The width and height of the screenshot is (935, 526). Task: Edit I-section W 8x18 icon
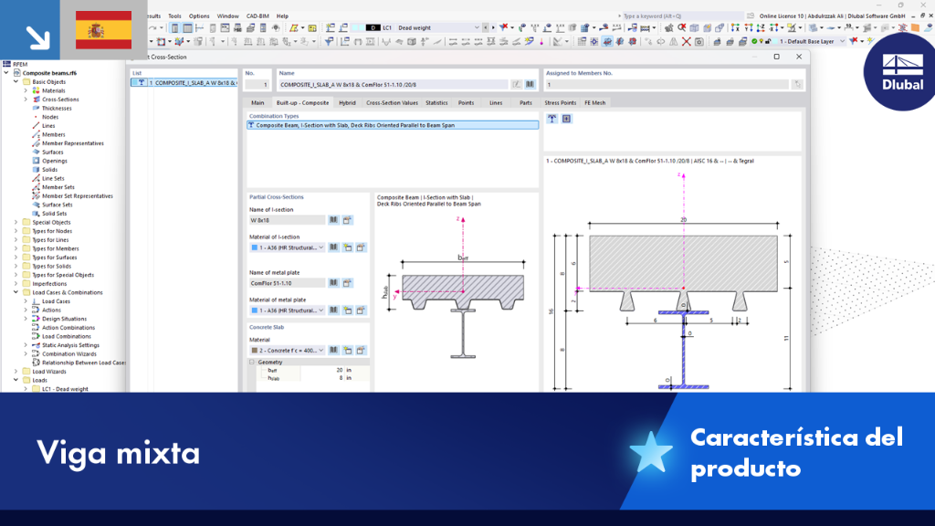point(347,220)
